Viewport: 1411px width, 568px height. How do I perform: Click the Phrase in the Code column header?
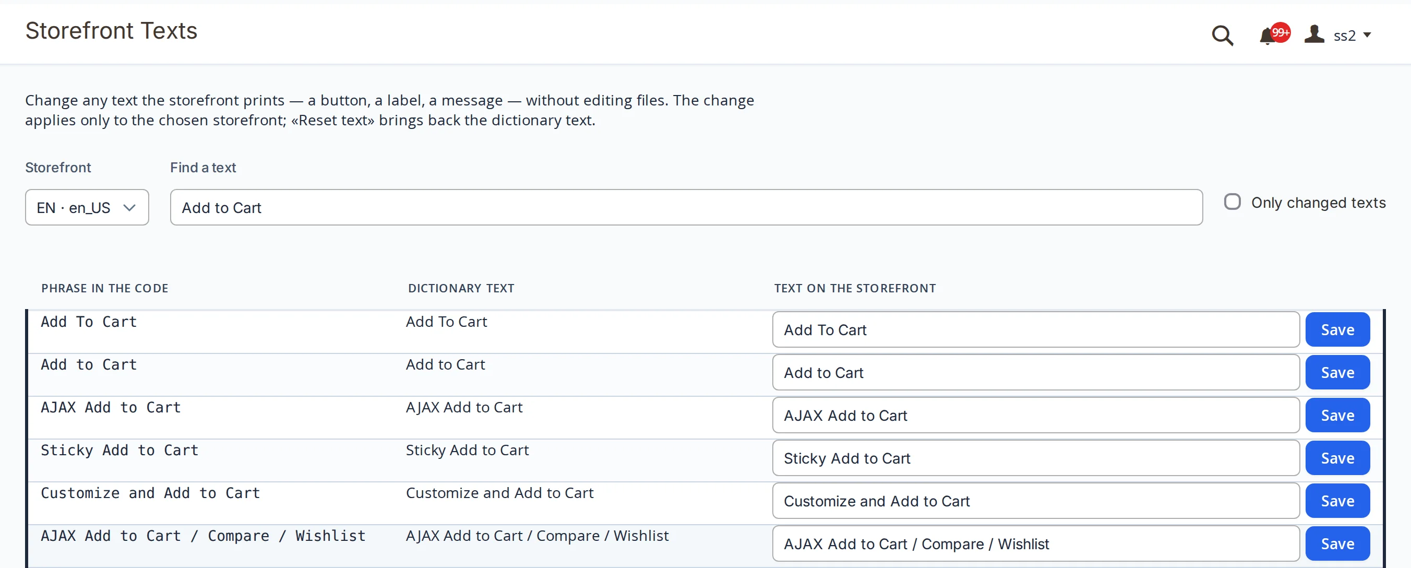click(104, 288)
